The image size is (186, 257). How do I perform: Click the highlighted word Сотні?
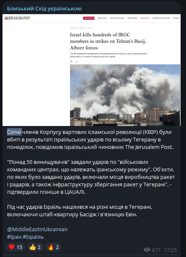(x=14, y=132)
